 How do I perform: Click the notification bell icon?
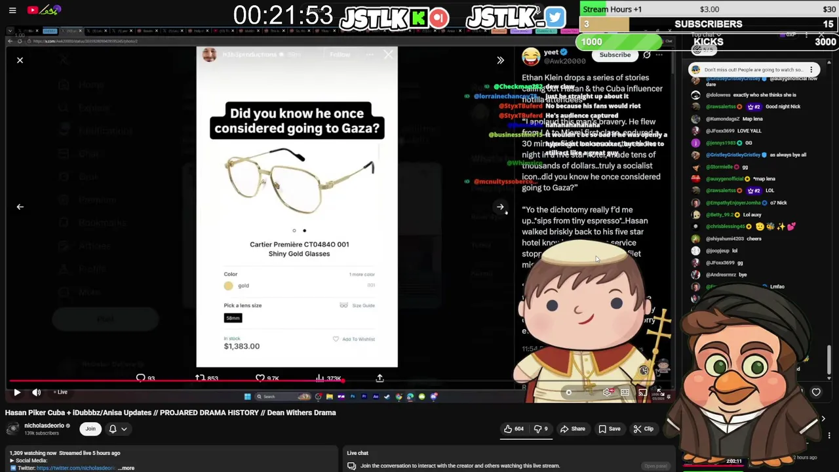click(112, 429)
